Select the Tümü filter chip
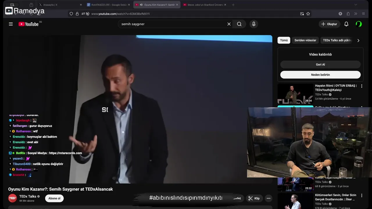Screen dimensions: 372x209 284,40
